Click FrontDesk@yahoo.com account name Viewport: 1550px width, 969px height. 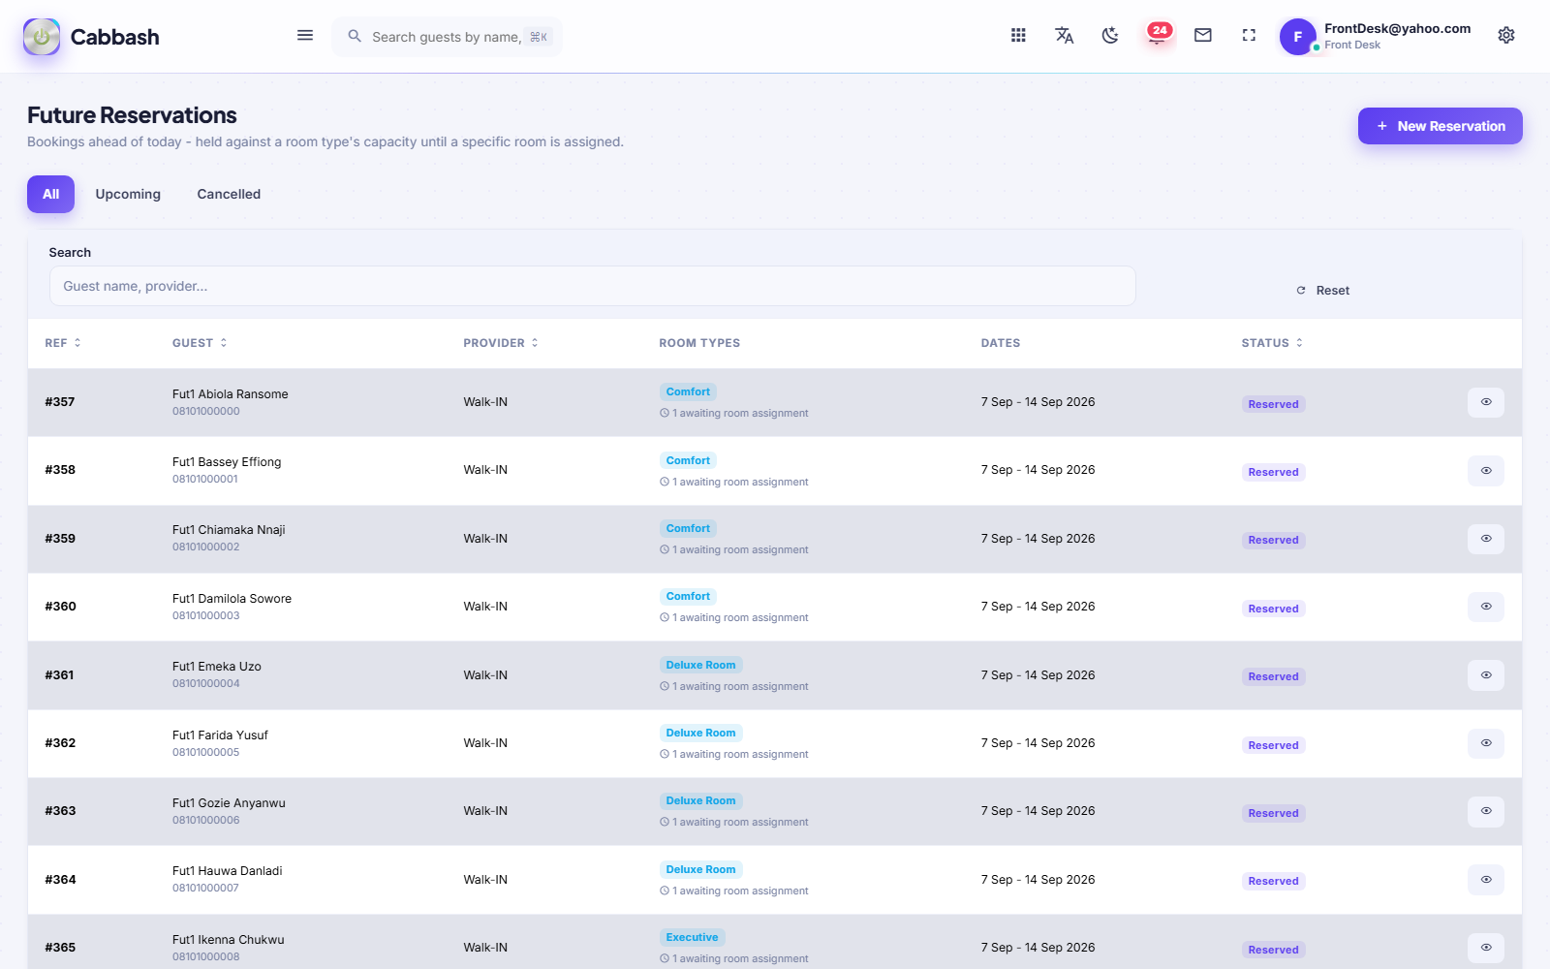(x=1397, y=29)
